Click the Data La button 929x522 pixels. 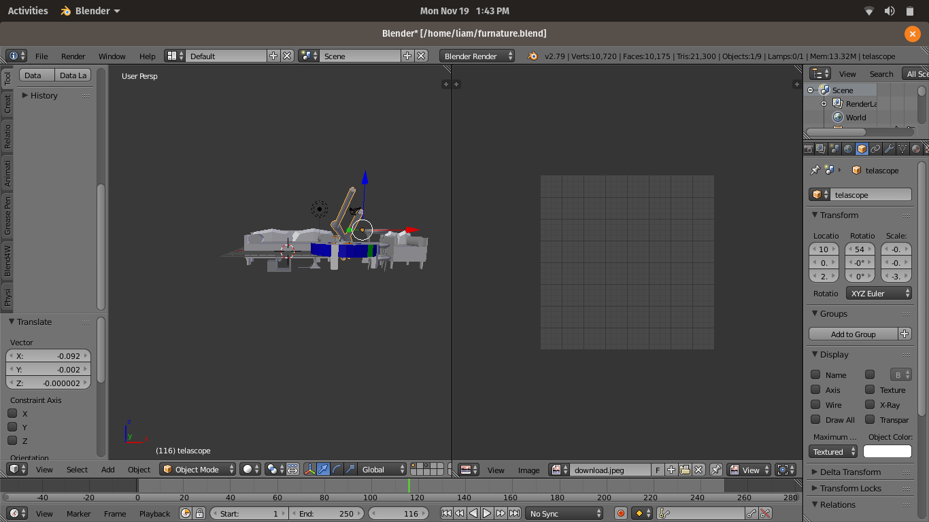[73, 75]
